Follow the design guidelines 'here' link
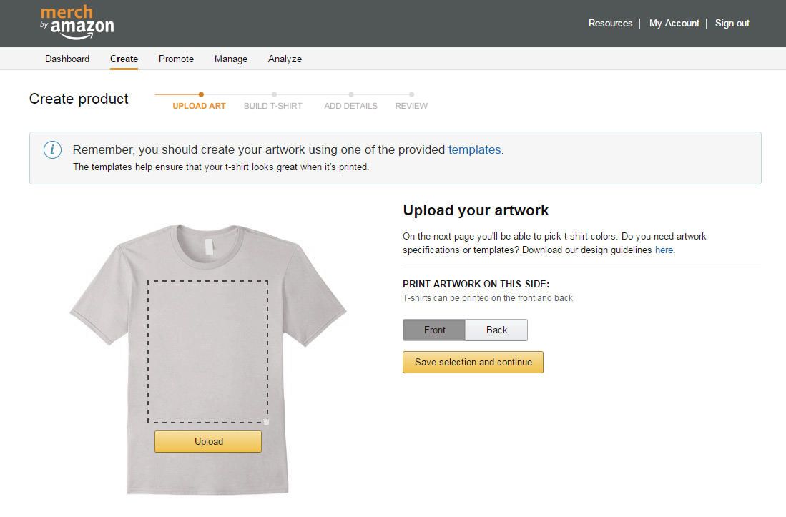 (664, 250)
